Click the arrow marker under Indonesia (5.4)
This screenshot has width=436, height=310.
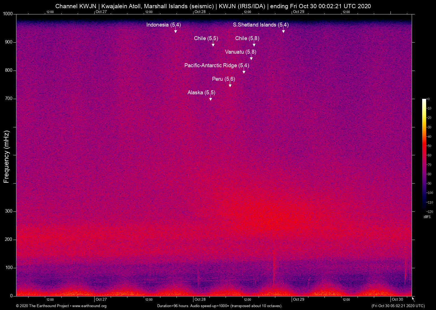click(x=175, y=31)
